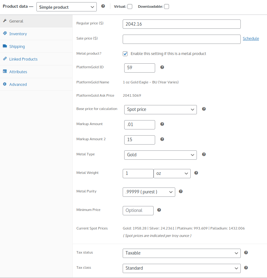Image resolution: width=267 pixels, height=278 pixels.
Task: Click the help icon beside Metal Purity
Action: coord(180,192)
